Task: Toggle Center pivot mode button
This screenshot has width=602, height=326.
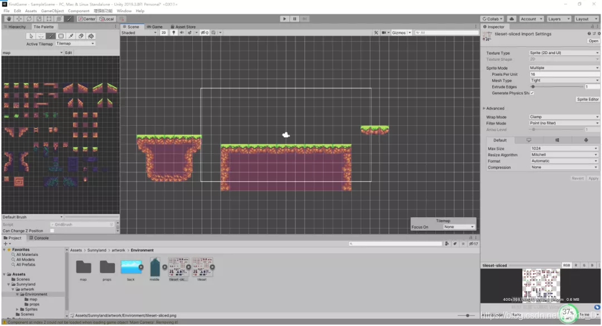Action: (x=87, y=19)
